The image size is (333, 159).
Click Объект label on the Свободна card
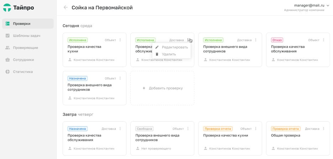pyautogui.click(x=178, y=129)
